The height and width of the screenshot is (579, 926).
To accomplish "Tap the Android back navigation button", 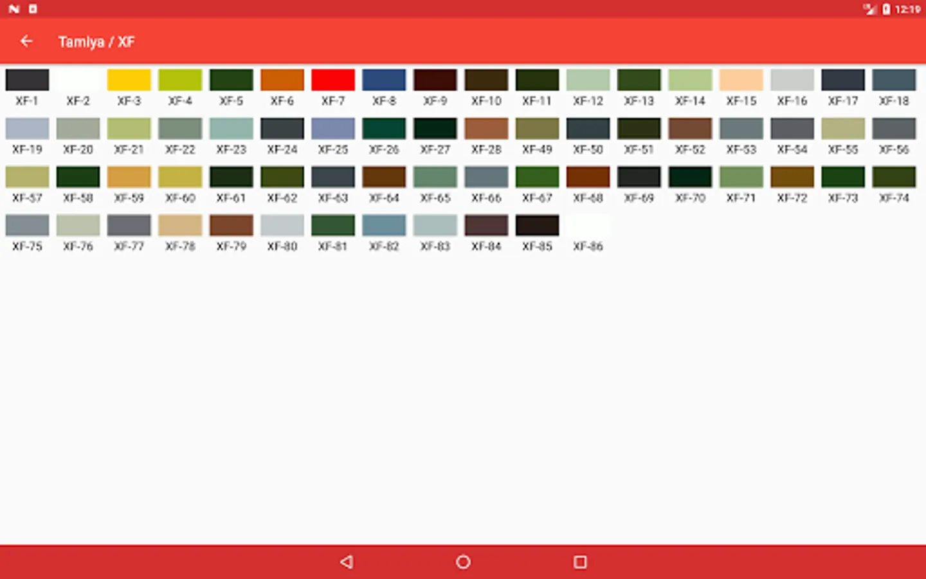I will (347, 562).
